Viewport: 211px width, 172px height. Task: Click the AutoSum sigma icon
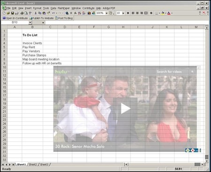(x=71, y=13)
